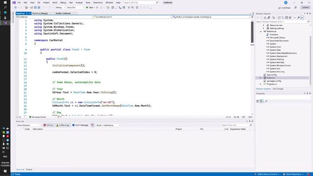The height and width of the screenshot is (176, 313).
Task: Select packages.config in Solution Explorer
Action: pyautogui.click(x=274, y=81)
